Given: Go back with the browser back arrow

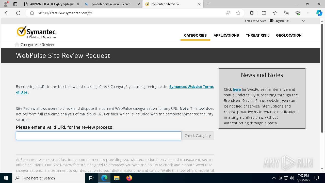Looking at the screenshot, I should (x=7, y=13).
